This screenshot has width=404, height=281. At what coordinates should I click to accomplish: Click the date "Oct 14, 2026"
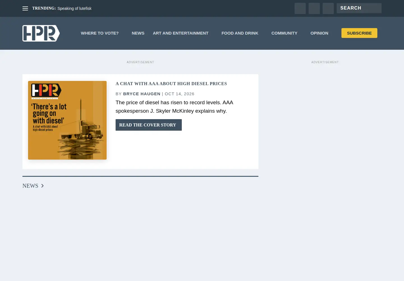click(x=180, y=94)
